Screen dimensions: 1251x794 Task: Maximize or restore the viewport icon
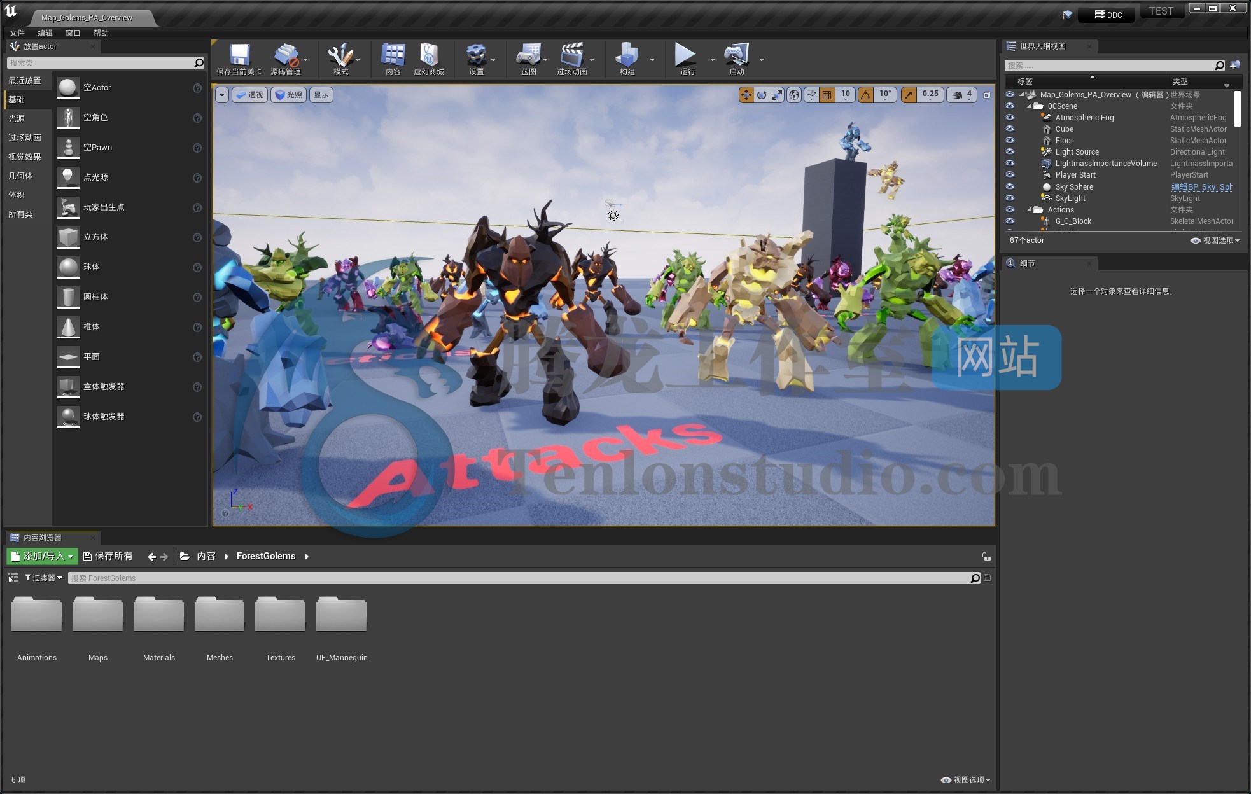click(987, 95)
